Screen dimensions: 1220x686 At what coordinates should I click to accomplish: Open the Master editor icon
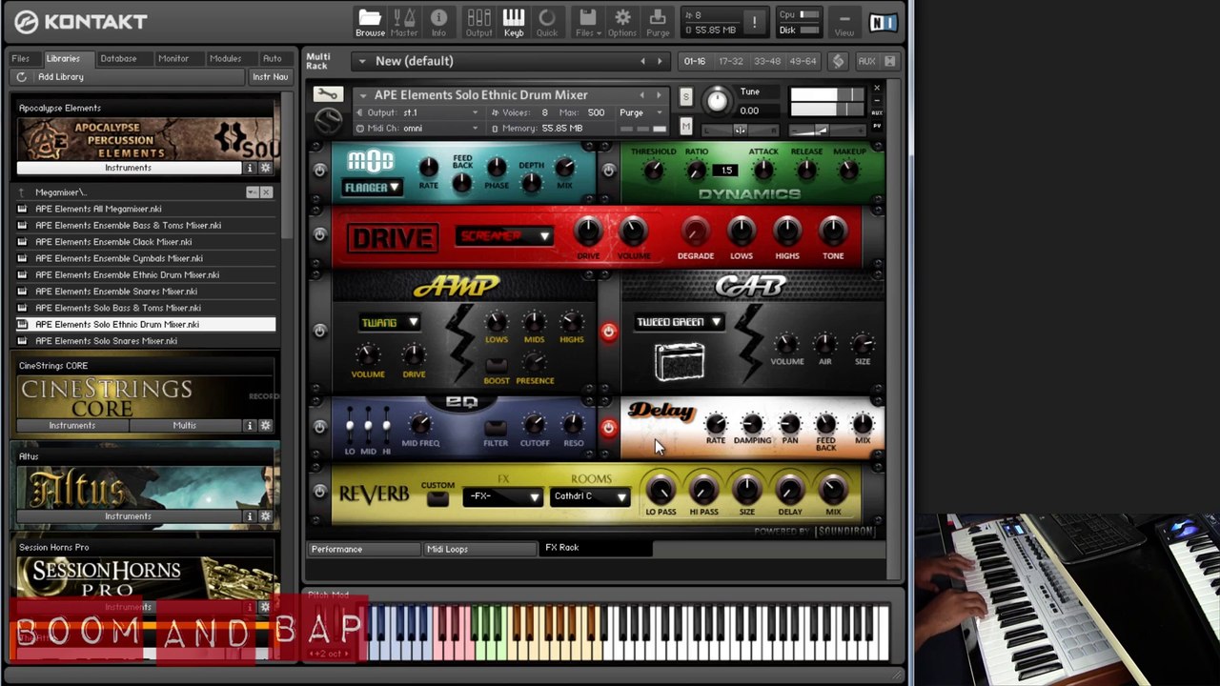(x=404, y=22)
